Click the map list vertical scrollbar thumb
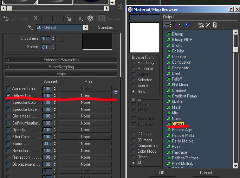This screenshot has width=240, height=178. point(235,50)
